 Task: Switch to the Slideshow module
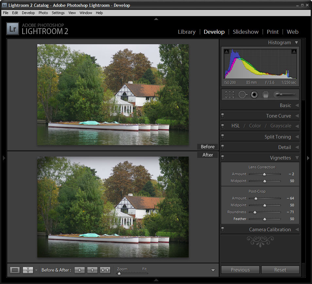[246, 32]
